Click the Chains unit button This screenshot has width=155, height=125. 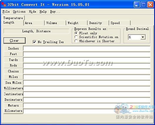coord(13,71)
